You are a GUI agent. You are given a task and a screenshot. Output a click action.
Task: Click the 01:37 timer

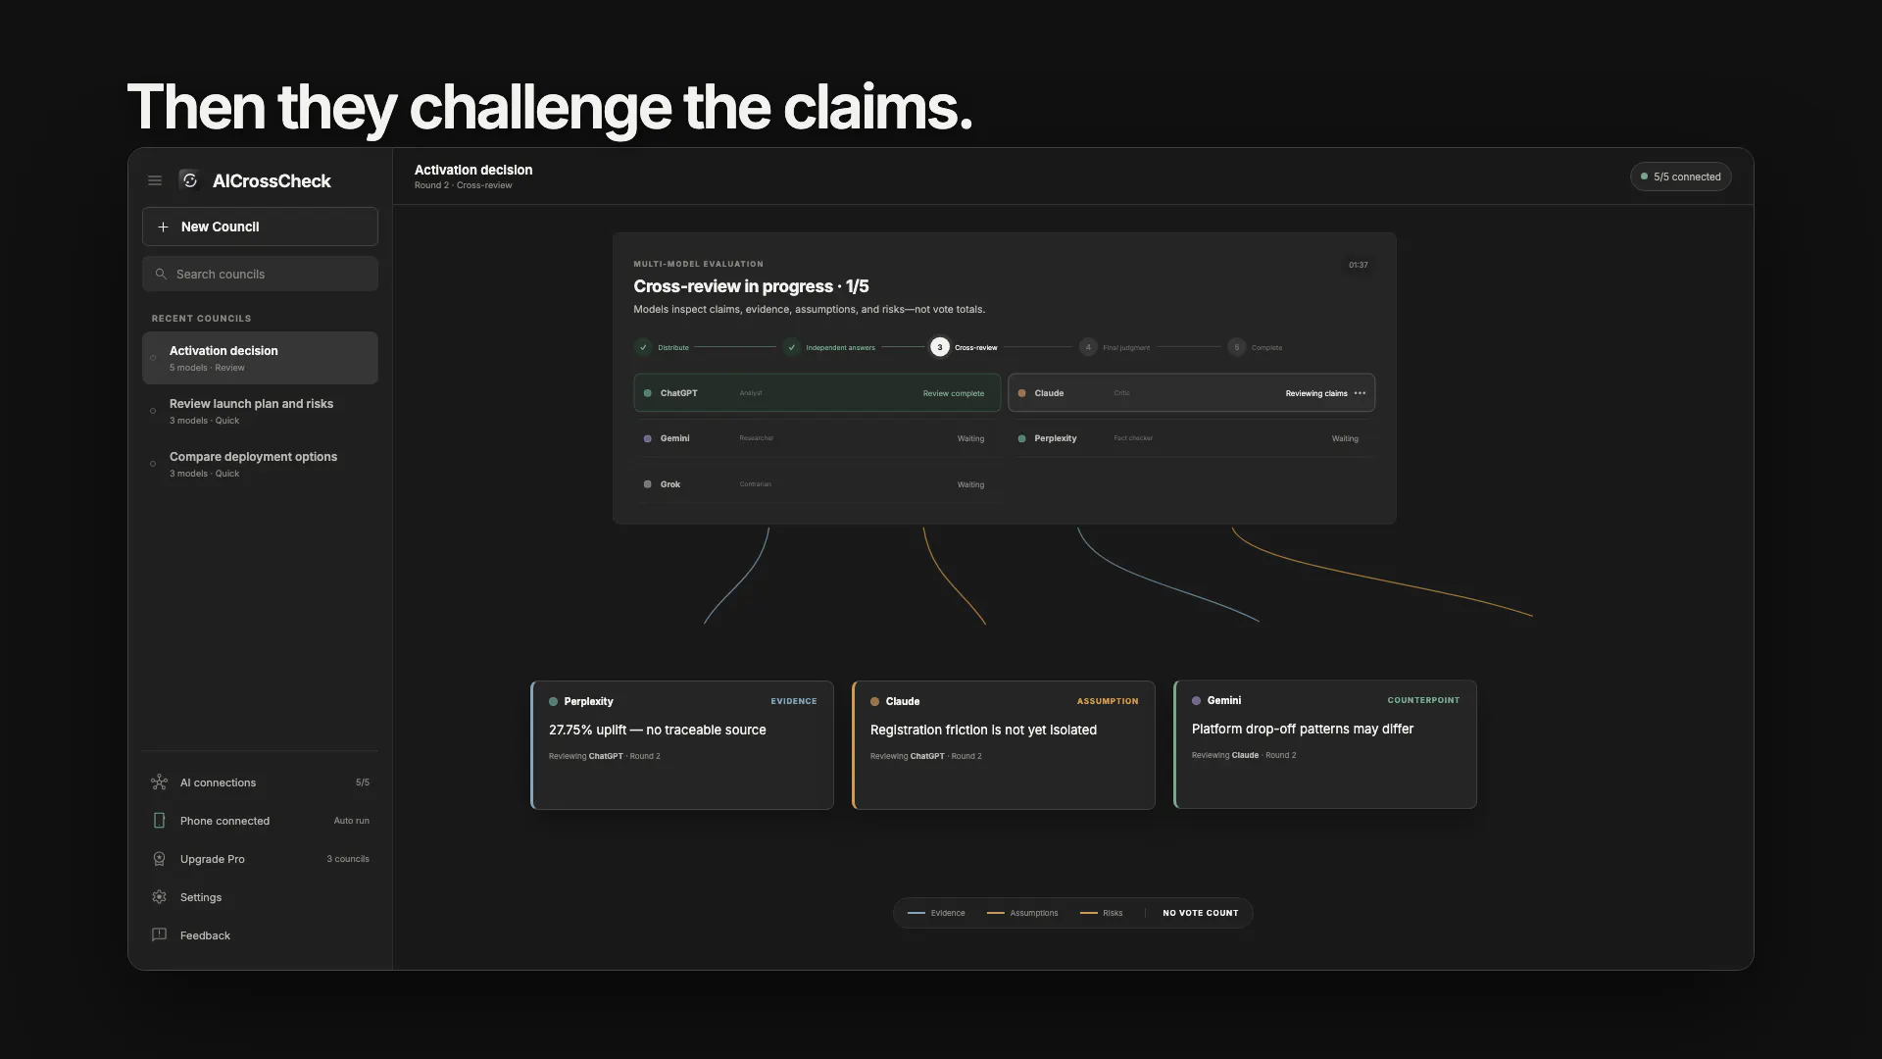click(x=1358, y=265)
